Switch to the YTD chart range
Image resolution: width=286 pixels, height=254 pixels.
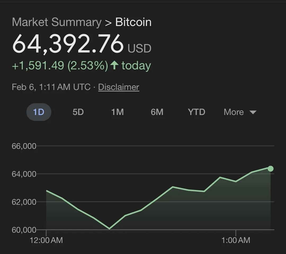[x=196, y=112]
